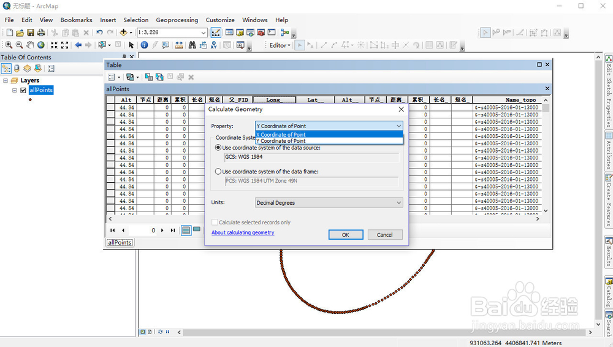The height and width of the screenshot is (347, 613).
Task: Open the map scale dropdown
Action: pyautogui.click(x=204, y=32)
